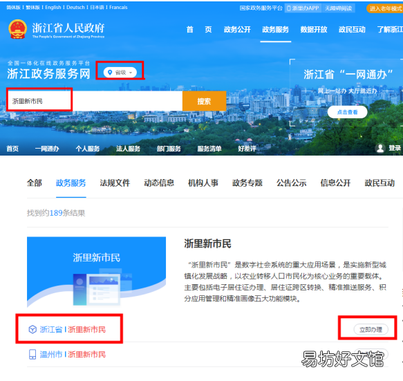The width and height of the screenshot is (403, 381).
Task: Click the cube icon beside 浙江省 result
Action: pos(32,329)
